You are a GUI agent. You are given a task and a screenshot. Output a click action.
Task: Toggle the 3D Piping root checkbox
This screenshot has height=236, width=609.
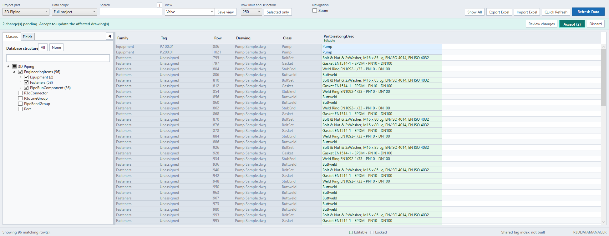14,67
